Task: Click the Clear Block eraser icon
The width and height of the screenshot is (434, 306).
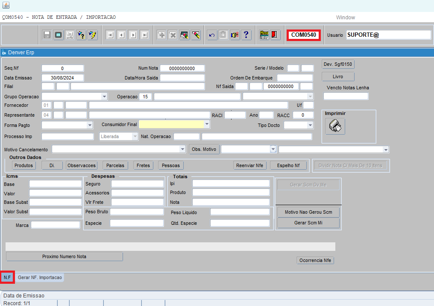Action: [185, 35]
